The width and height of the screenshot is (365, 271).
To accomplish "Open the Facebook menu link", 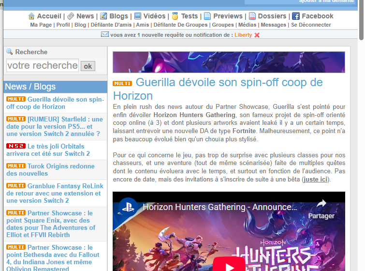I will point(318,16).
